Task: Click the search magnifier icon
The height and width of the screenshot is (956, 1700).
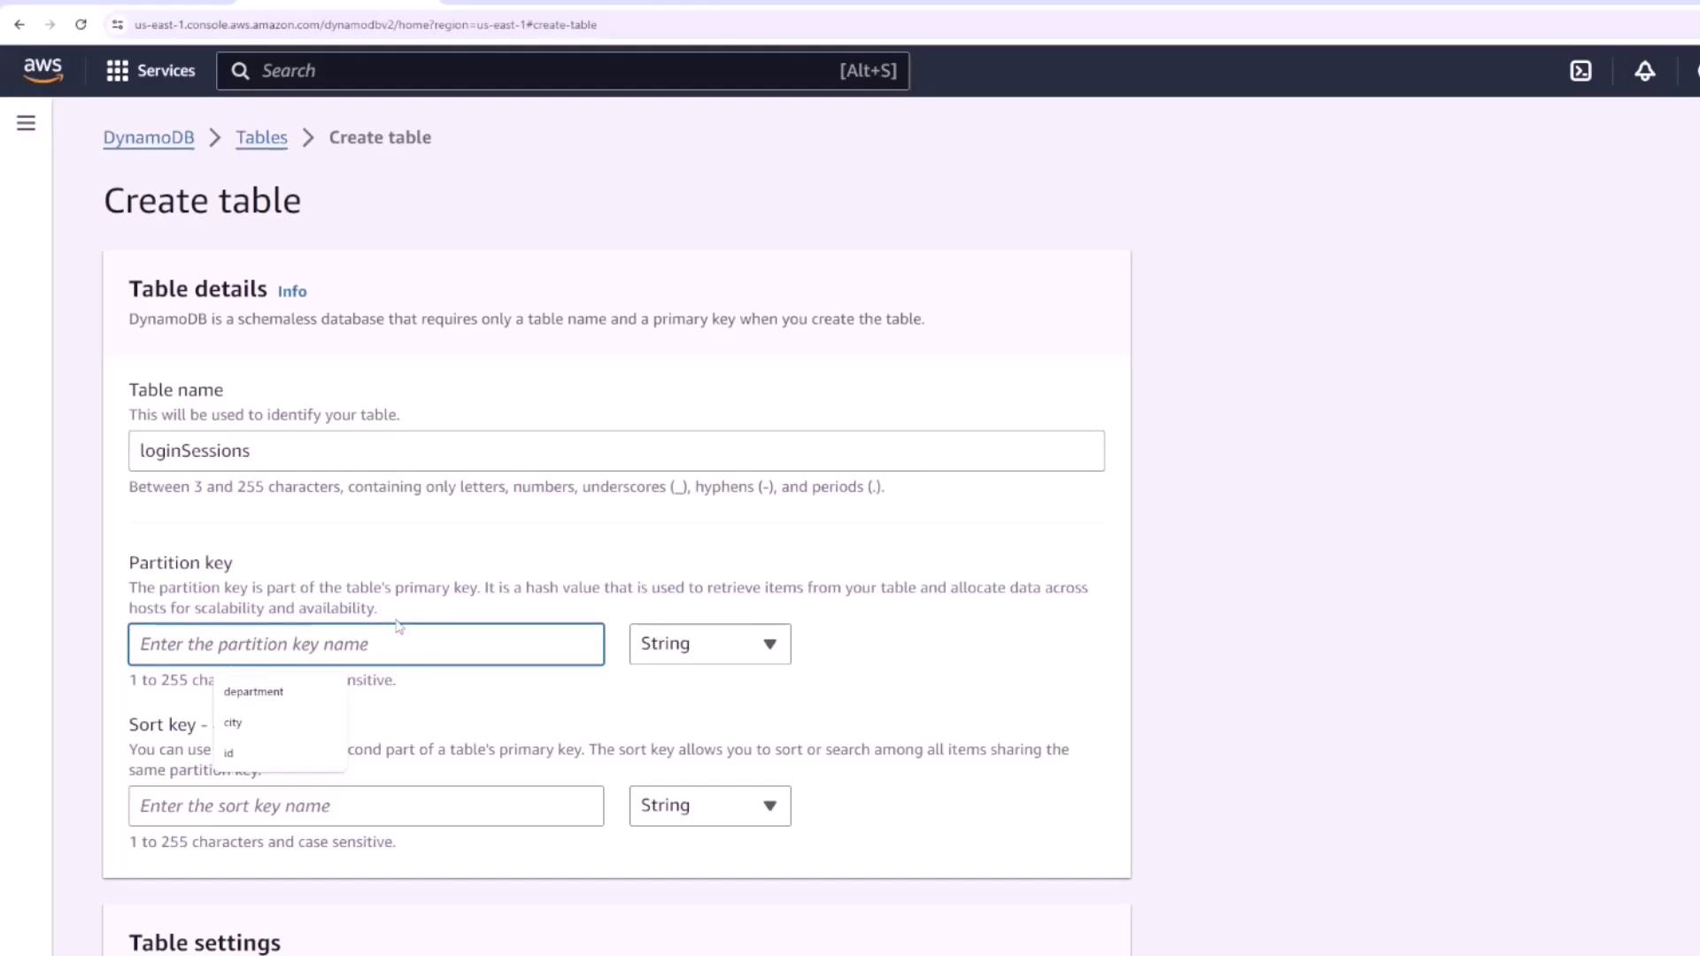Action: (x=240, y=71)
